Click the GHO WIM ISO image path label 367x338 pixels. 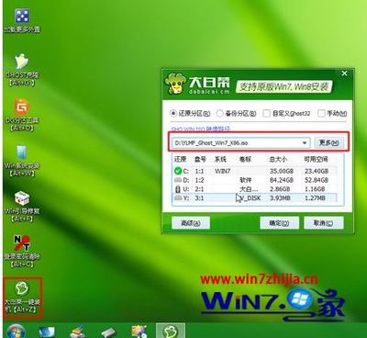click(x=200, y=130)
